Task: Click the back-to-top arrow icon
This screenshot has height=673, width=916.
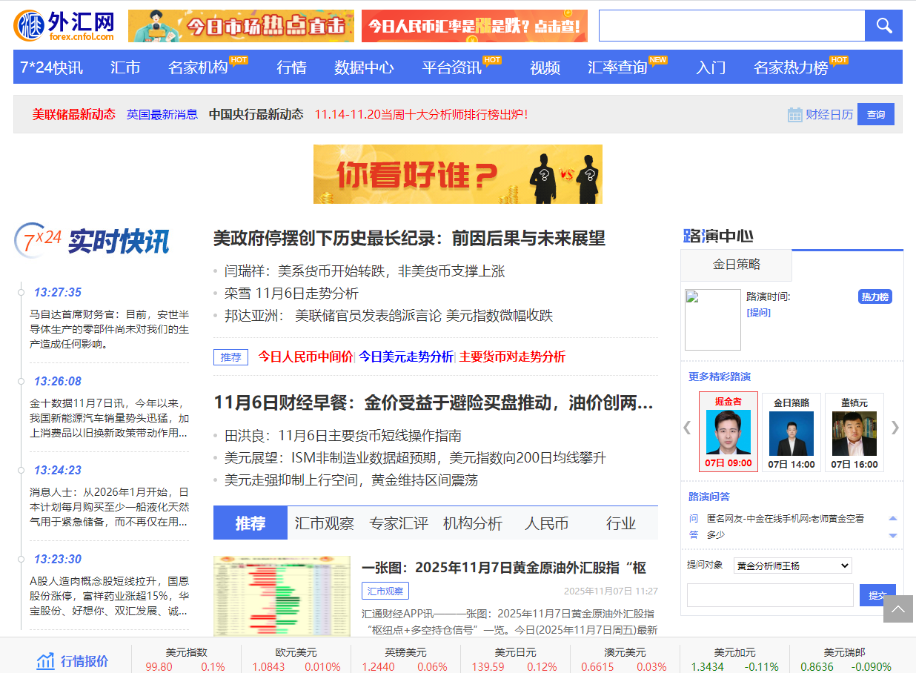Action: (x=899, y=609)
